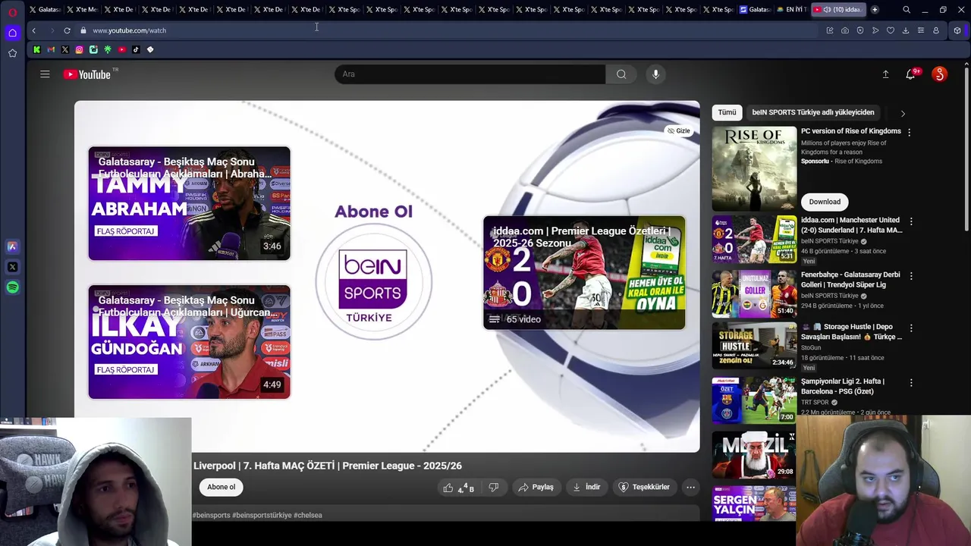
Task: Search tabs with the tab bar magnifier
Action: tap(907, 10)
